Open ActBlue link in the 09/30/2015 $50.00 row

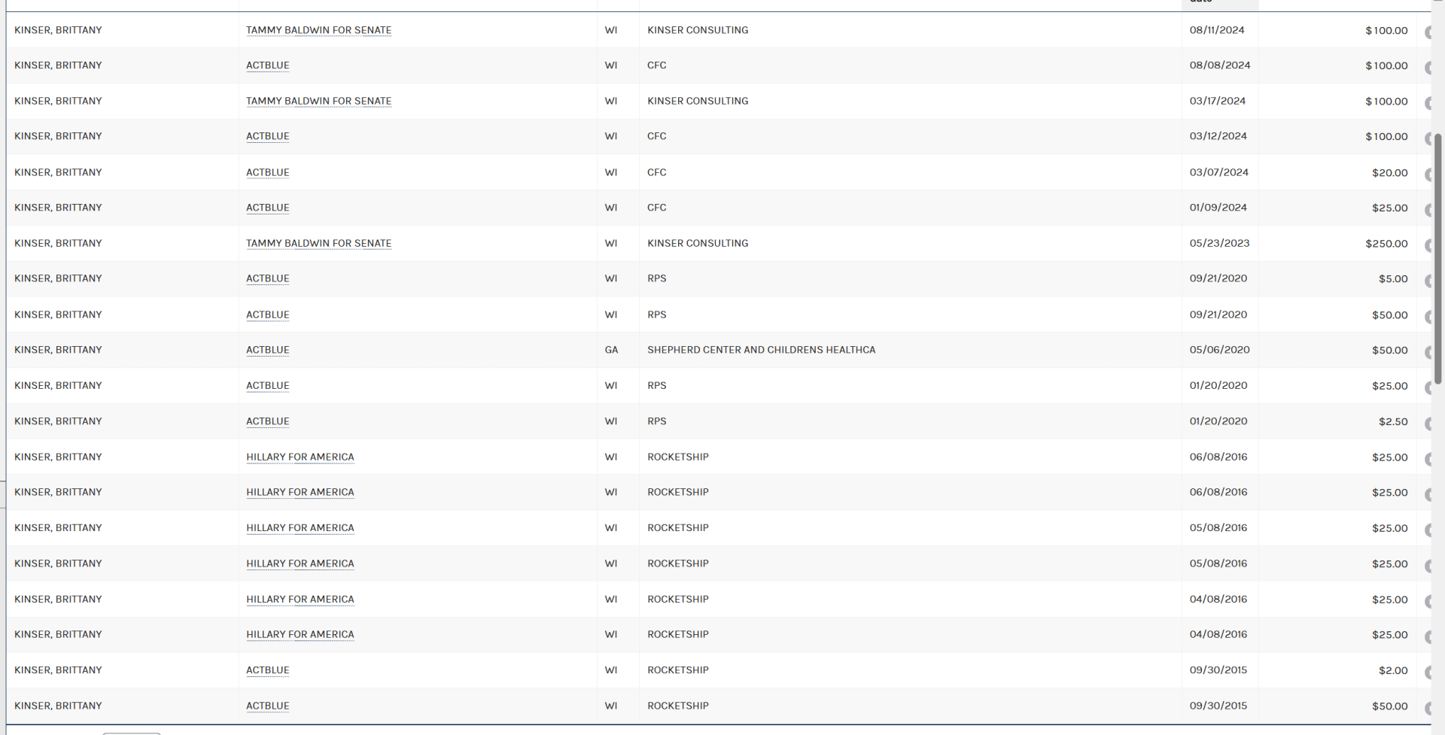click(x=267, y=706)
